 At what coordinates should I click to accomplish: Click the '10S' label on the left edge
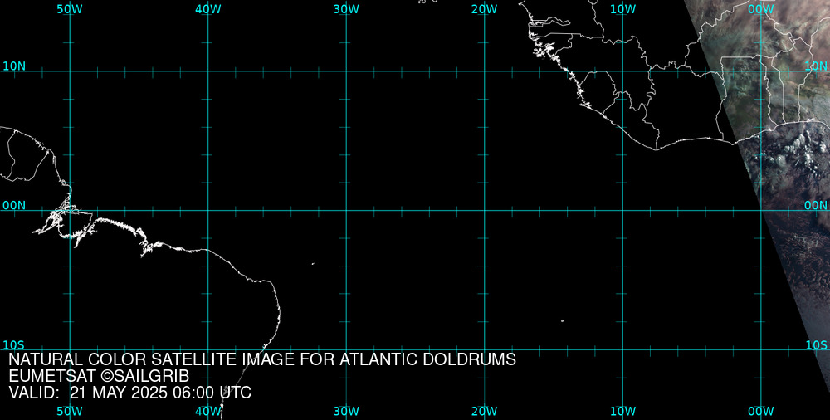14,345
